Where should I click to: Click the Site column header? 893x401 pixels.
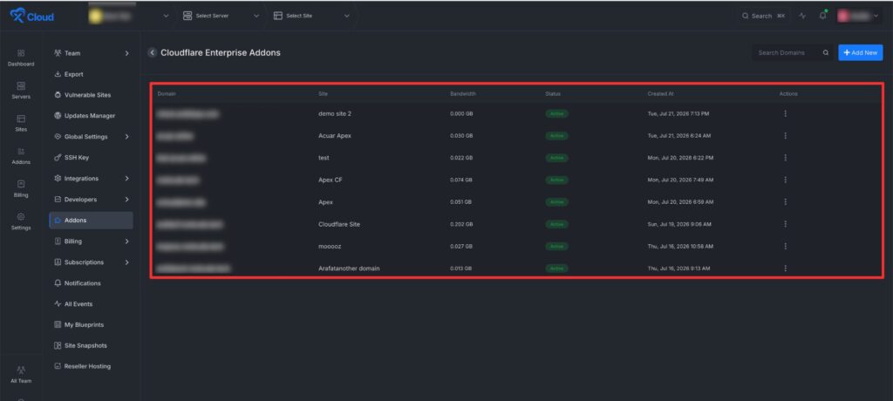tap(323, 93)
